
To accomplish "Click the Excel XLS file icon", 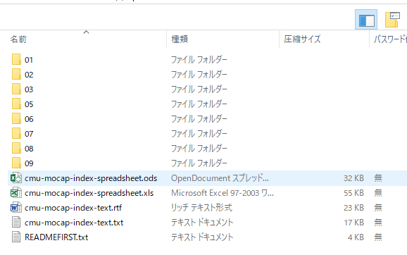I will click(16, 193).
